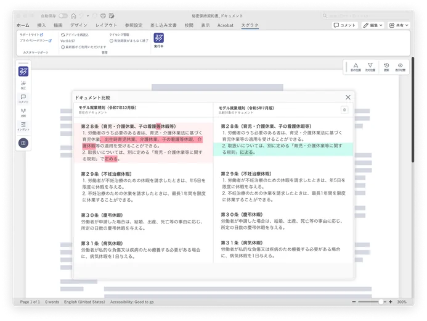Select the 校正 proofreading tool in sidebar

click(x=23, y=85)
